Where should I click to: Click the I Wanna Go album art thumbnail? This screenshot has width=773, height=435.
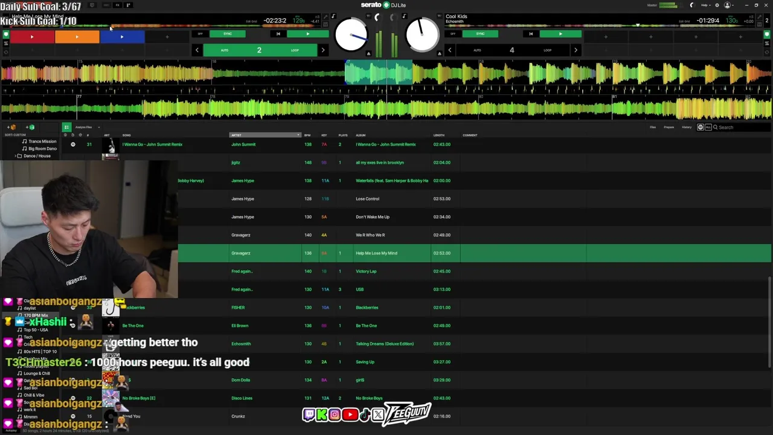click(111, 145)
